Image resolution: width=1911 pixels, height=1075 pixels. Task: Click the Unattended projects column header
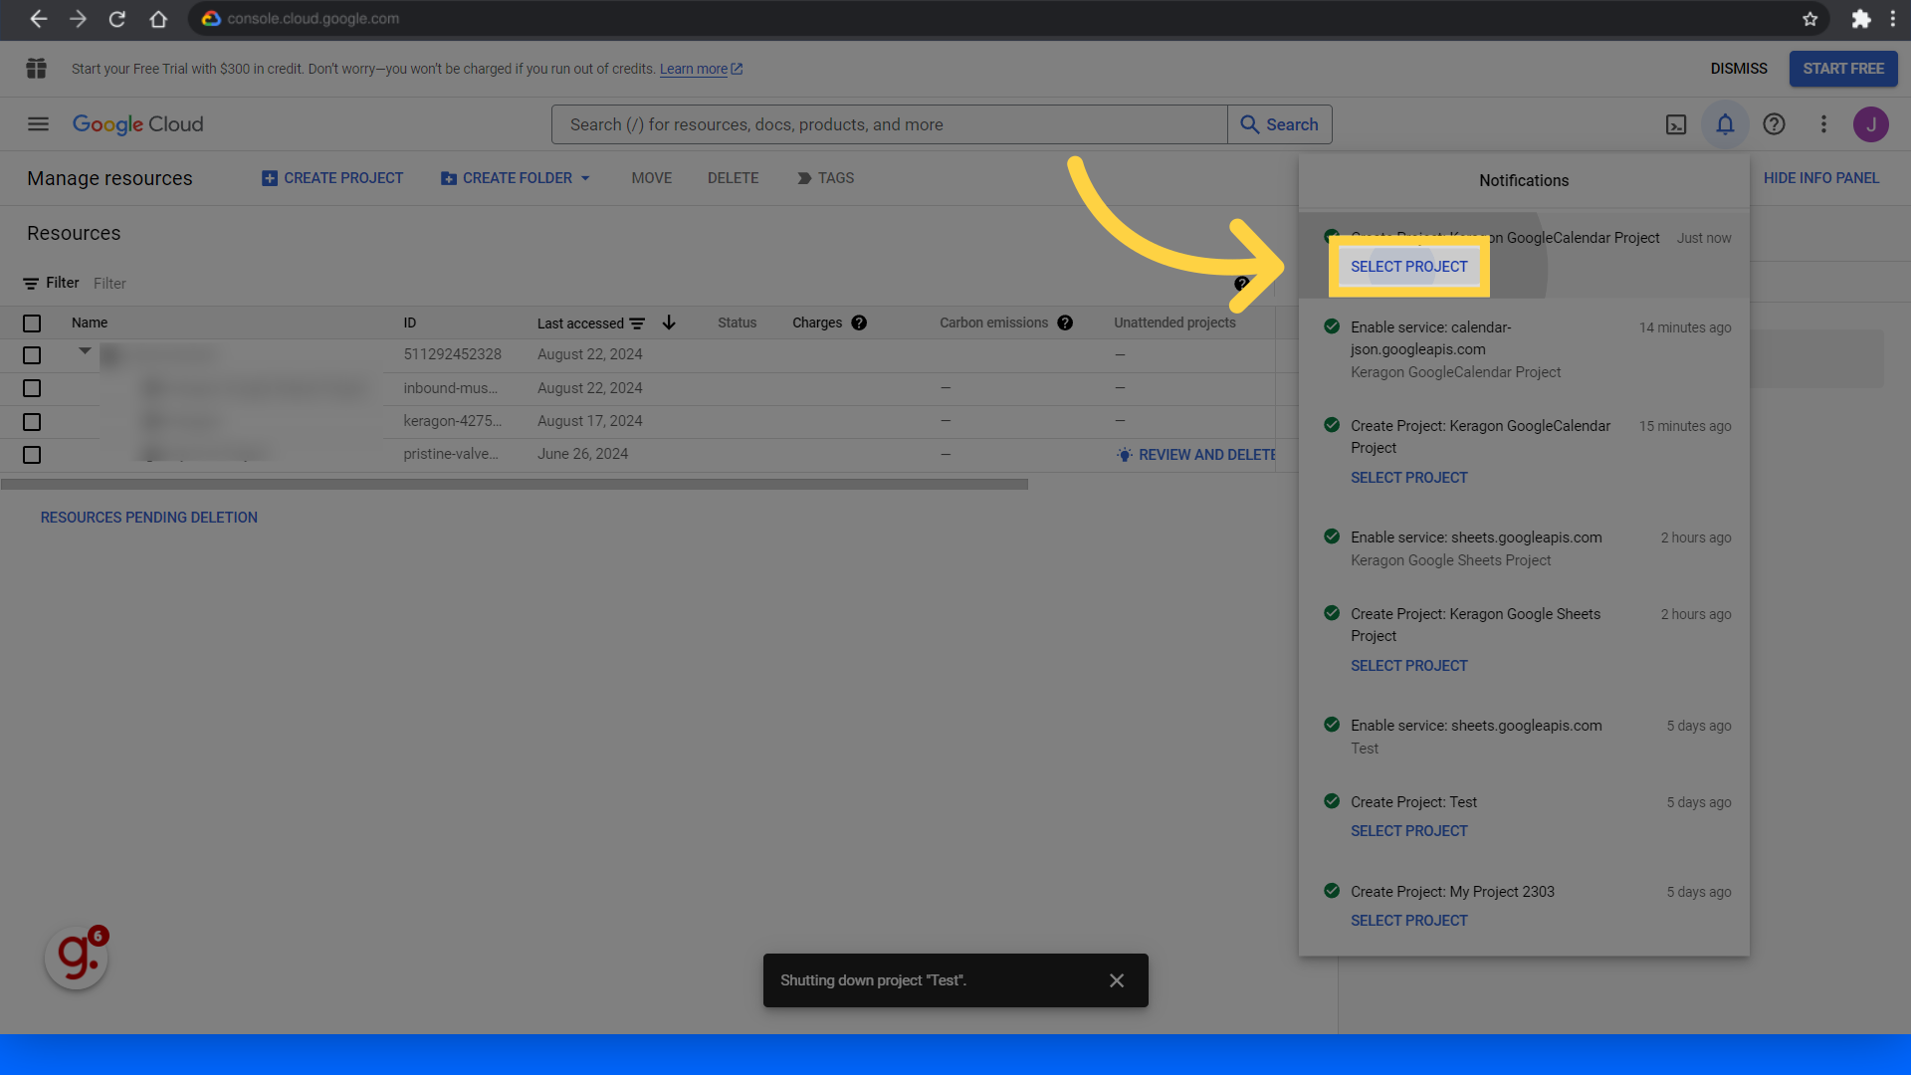(1174, 322)
